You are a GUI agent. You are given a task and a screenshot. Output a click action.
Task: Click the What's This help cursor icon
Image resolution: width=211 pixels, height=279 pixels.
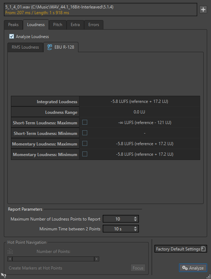[4, 275]
